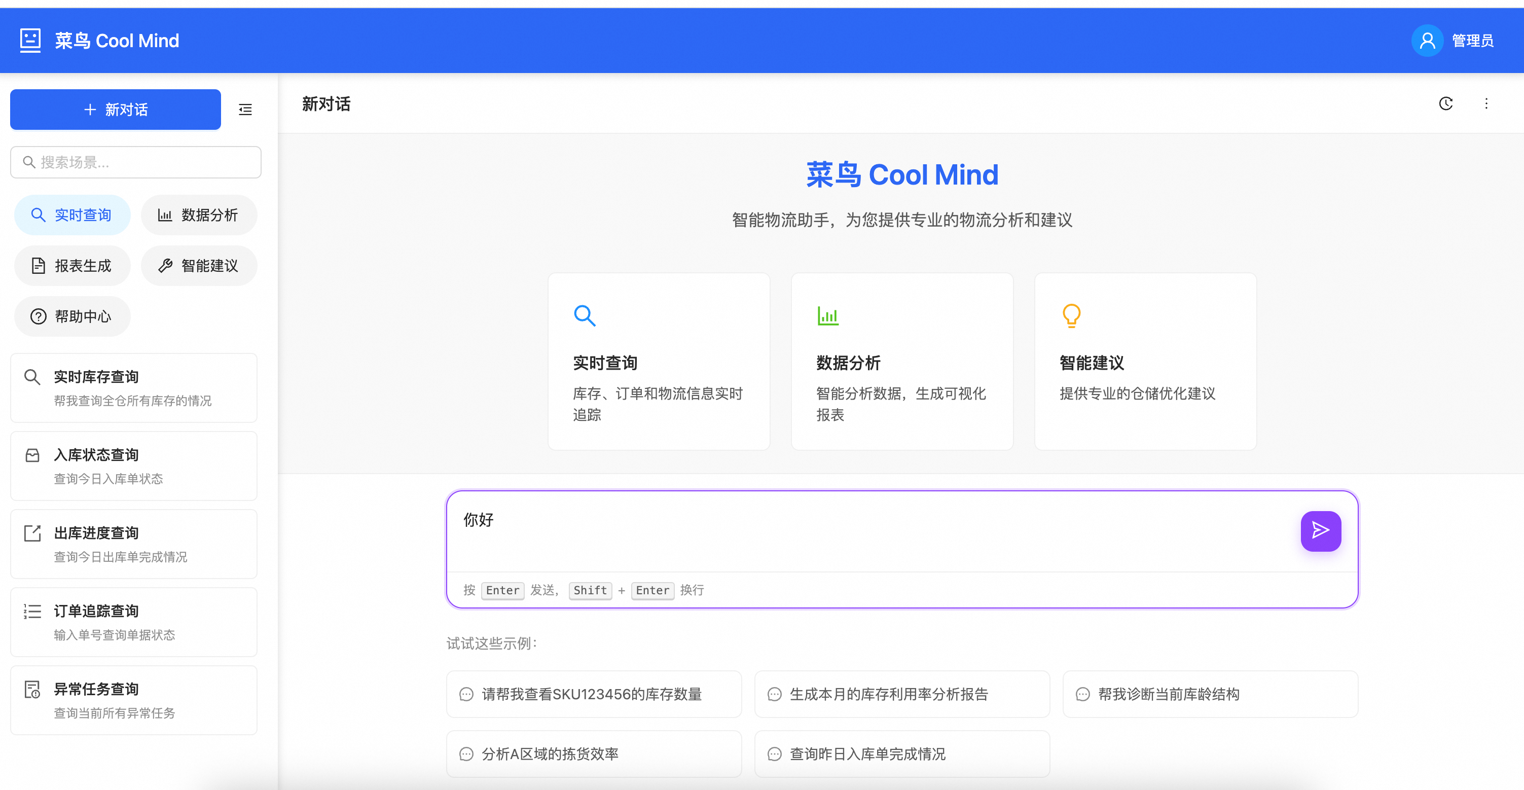The image size is (1524, 790).
Task: Send the message with the purple arrow button
Action: tap(1321, 531)
